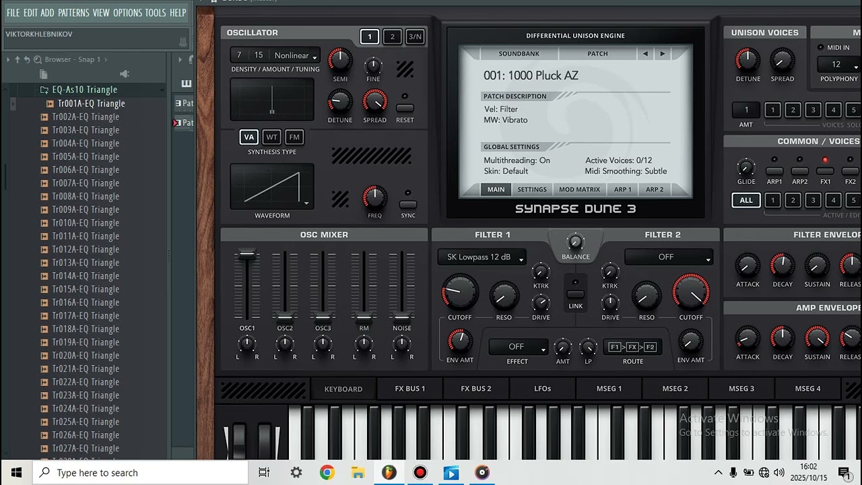Open the MSEG 1 tab
The height and width of the screenshot is (485, 862).
click(609, 389)
